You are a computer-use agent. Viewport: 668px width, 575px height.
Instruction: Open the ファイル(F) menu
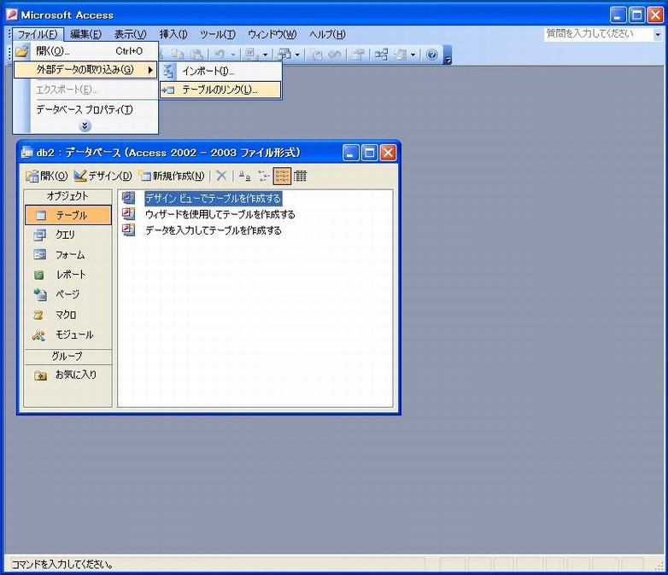tap(38, 34)
